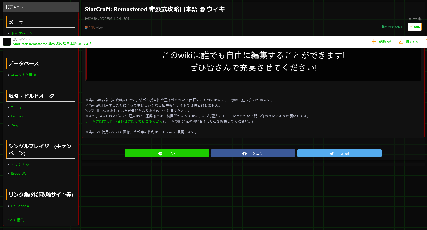427x230 pixels.
Task: Click the scrmstdjp author name
Action: [x=415, y=19]
